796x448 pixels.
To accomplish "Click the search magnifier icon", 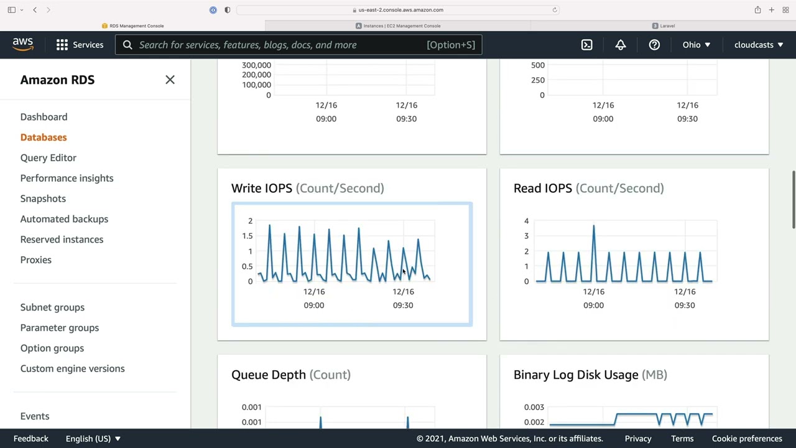I will pyautogui.click(x=127, y=45).
